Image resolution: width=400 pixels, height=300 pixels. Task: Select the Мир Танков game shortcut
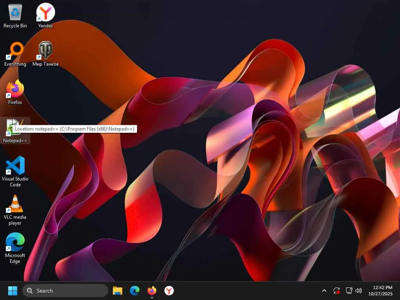[x=45, y=54]
